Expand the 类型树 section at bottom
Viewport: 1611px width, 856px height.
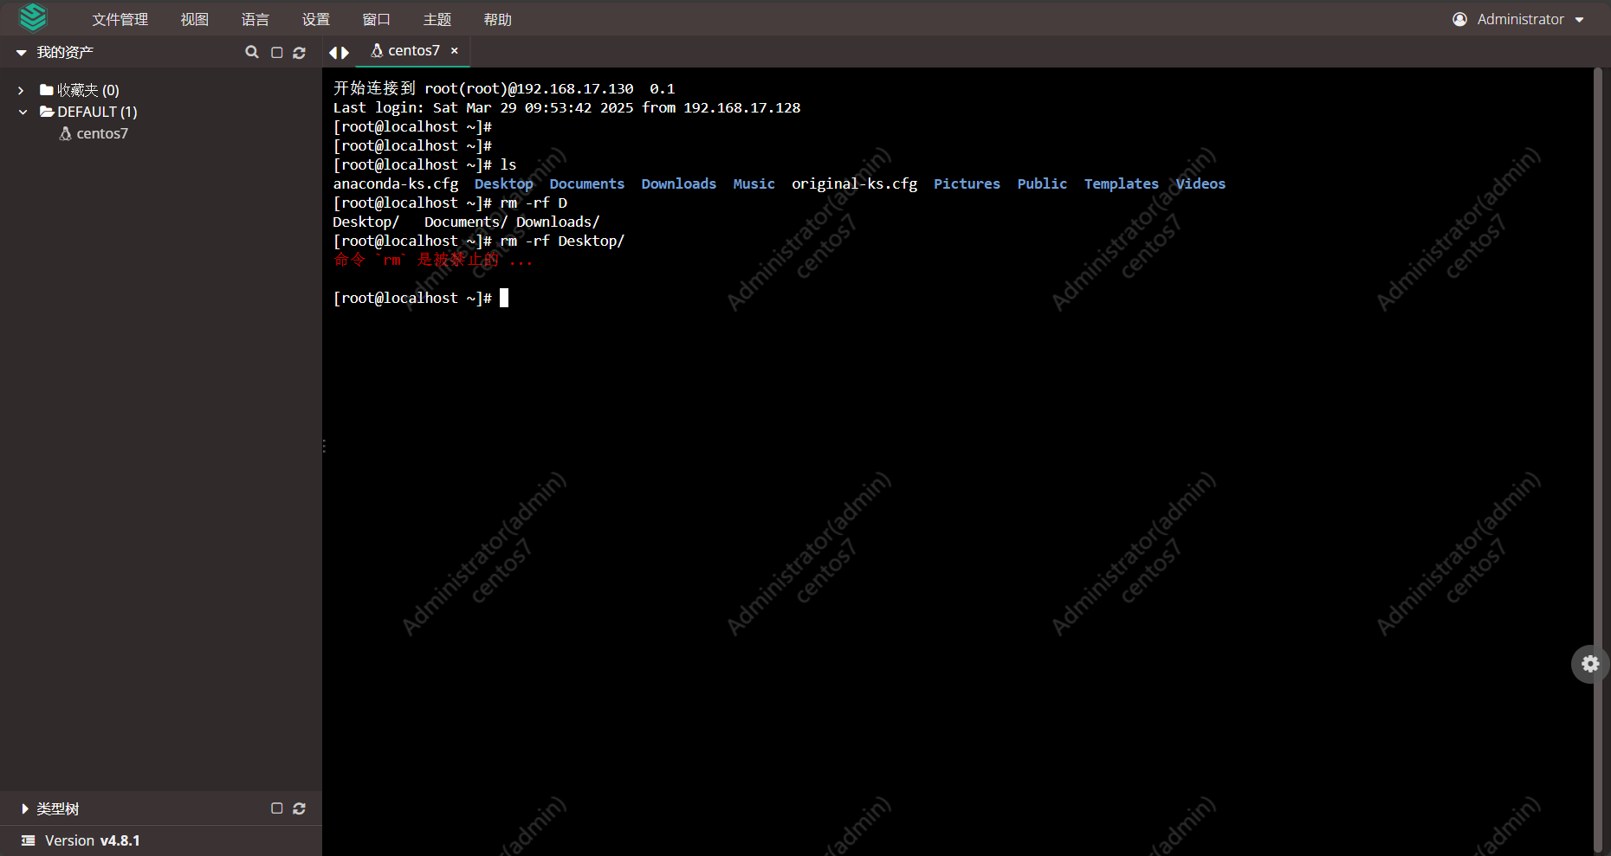pyautogui.click(x=23, y=808)
